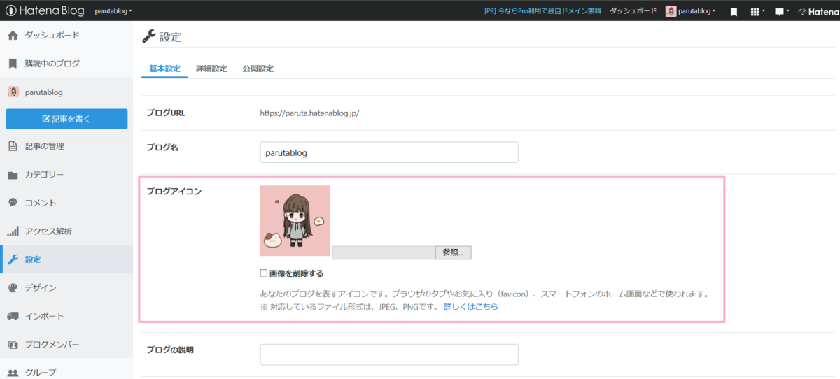This screenshot has width=840, height=379.
Task: Open the notifications speech bubble icon
Action: tap(782, 12)
